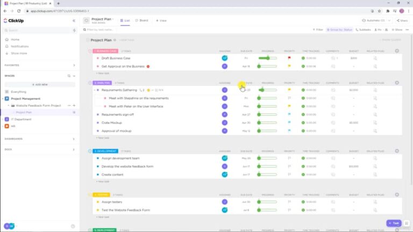Click the purple add Task button
The height and width of the screenshot is (232, 413).
[x=394, y=223]
